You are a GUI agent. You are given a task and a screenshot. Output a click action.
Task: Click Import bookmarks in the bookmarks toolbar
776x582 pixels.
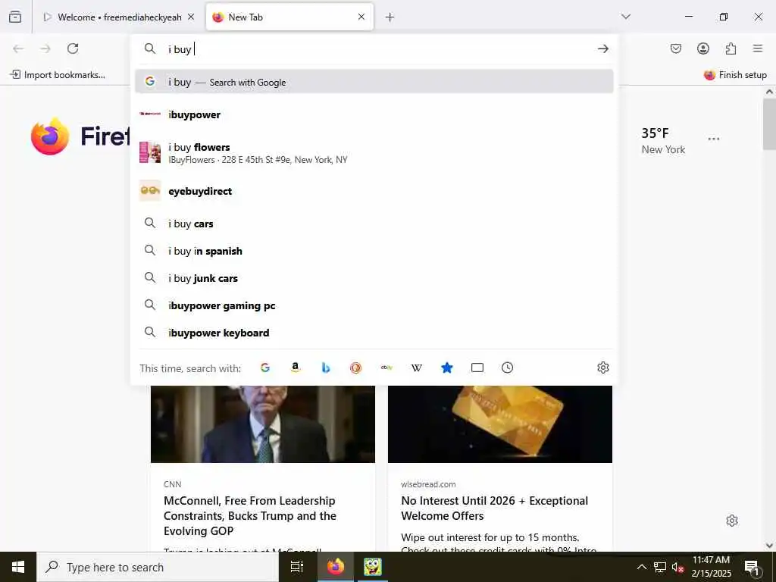(x=58, y=75)
